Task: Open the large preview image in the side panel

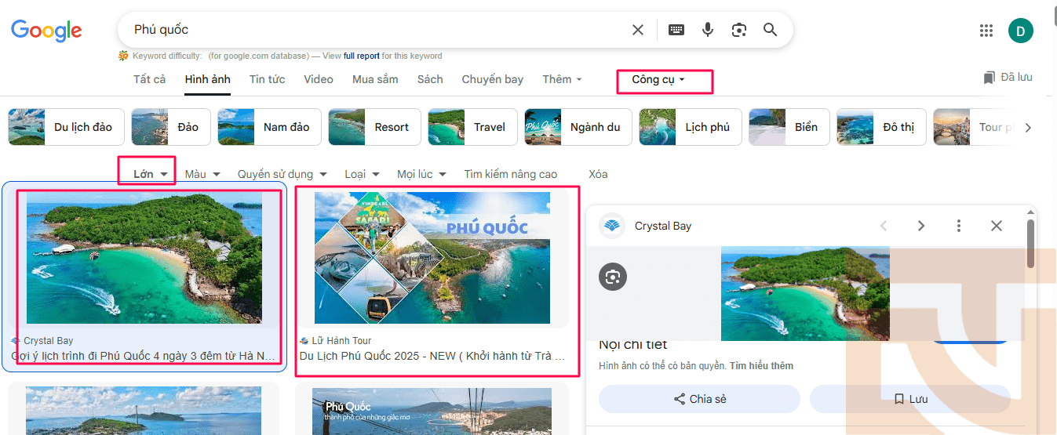Action: 806,294
